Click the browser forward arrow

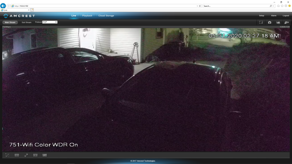(x=9, y=6)
